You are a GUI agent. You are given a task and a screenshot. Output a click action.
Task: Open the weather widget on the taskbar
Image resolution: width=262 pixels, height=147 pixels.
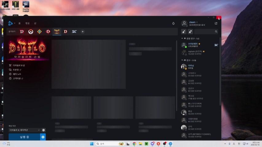6,144
